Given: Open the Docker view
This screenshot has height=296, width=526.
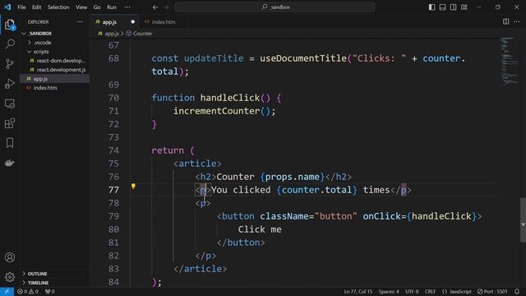Looking at the screenshot, I should pos(10,163).
